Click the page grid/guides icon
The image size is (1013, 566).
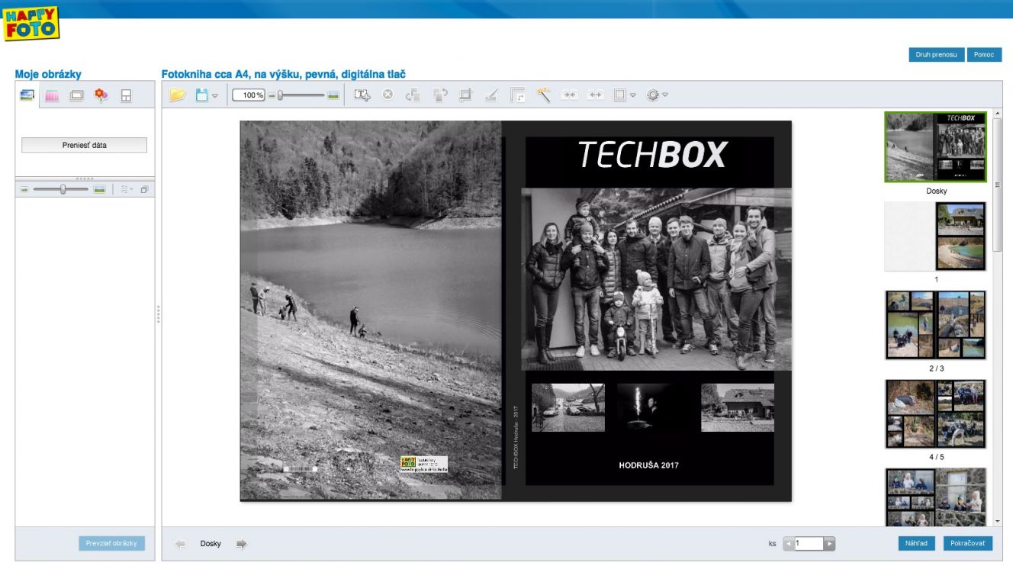620,95
